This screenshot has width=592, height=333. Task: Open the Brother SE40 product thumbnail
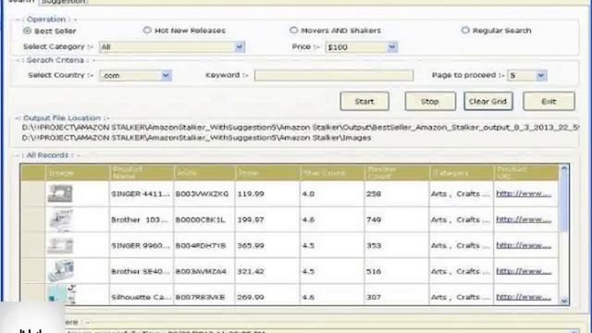click(61, 270)
